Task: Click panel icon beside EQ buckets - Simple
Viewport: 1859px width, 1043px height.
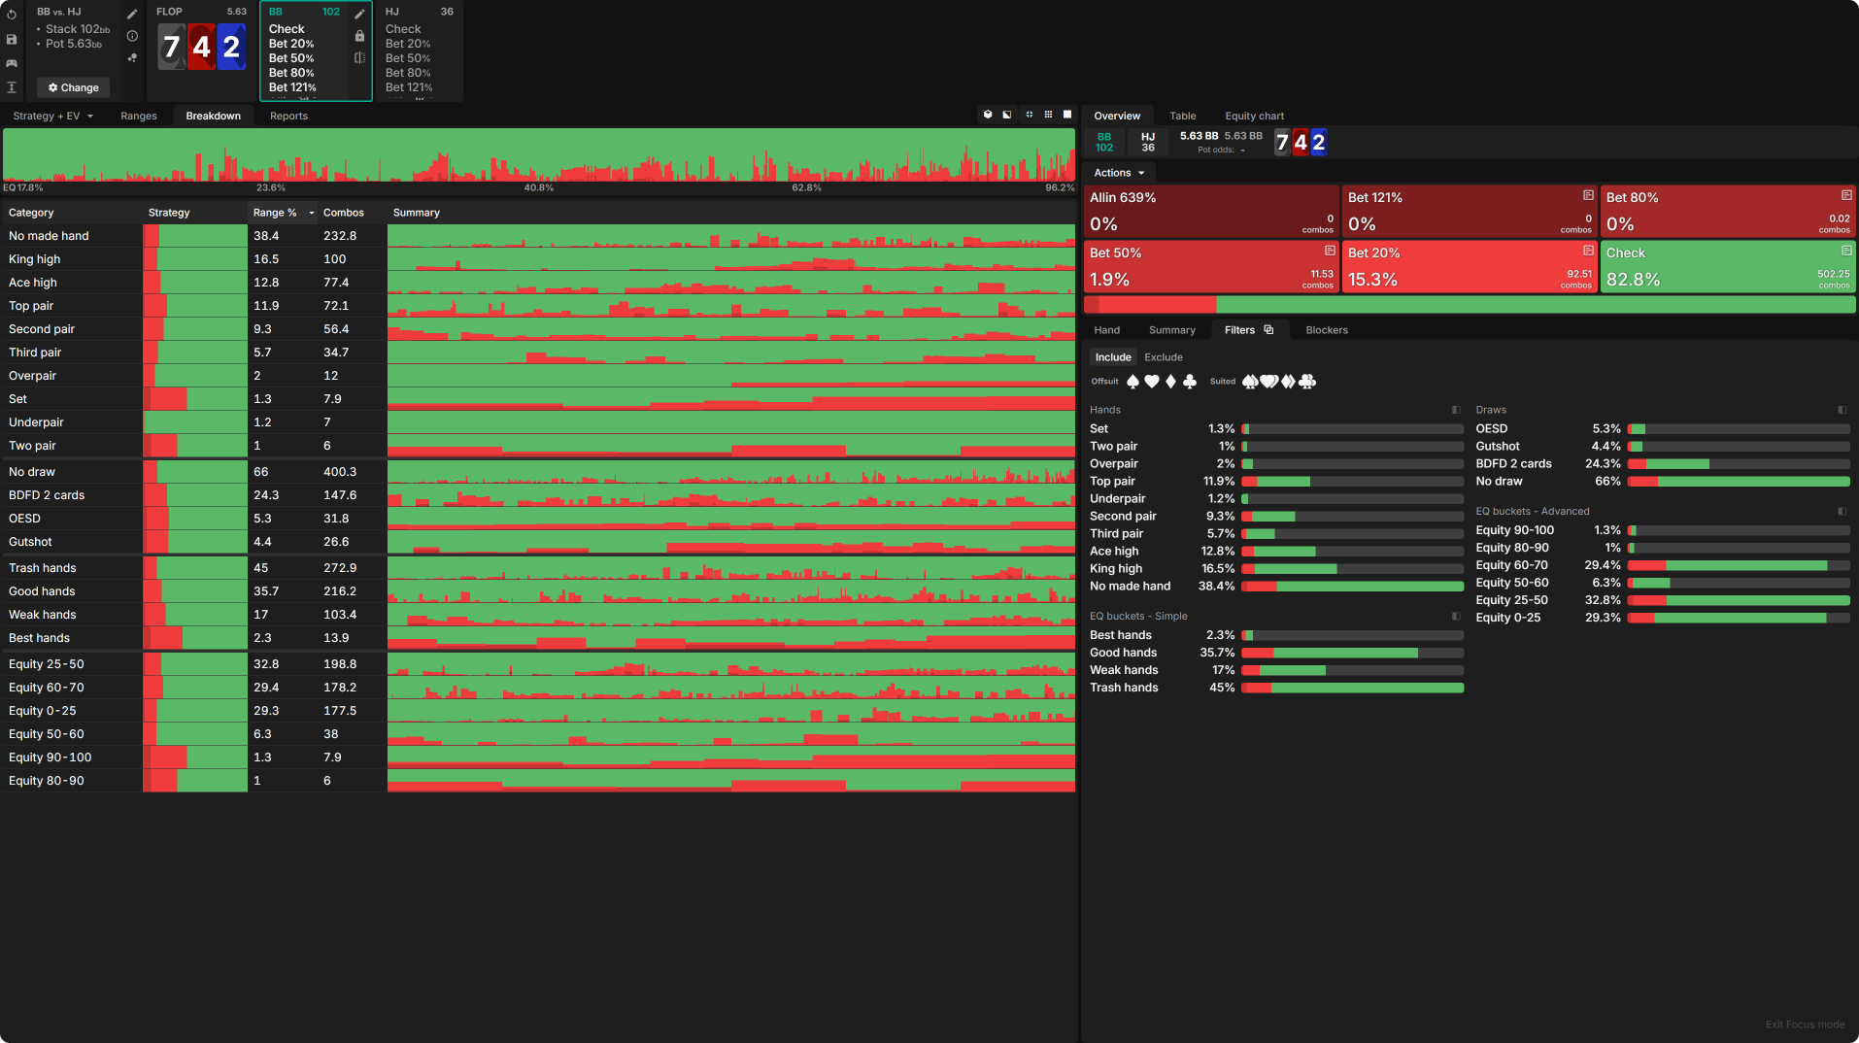Action: (x=1456, y=617)
